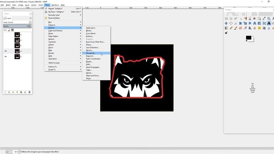
Task: Select the Heal tool
Action: tap(259, 28)
